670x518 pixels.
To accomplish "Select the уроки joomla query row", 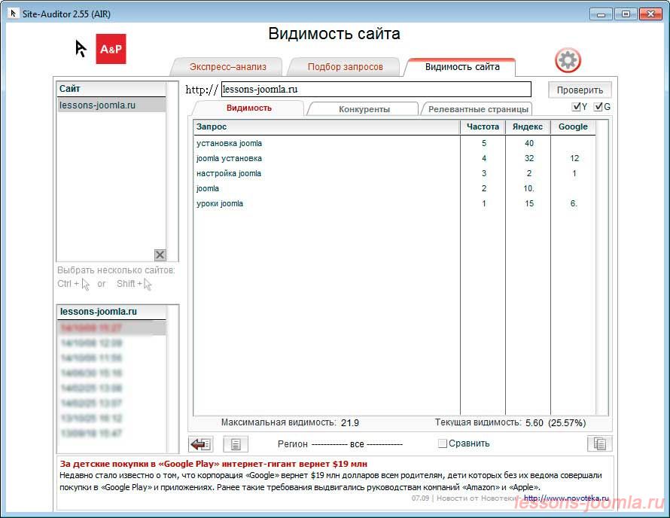I will (x=394, y=204).
